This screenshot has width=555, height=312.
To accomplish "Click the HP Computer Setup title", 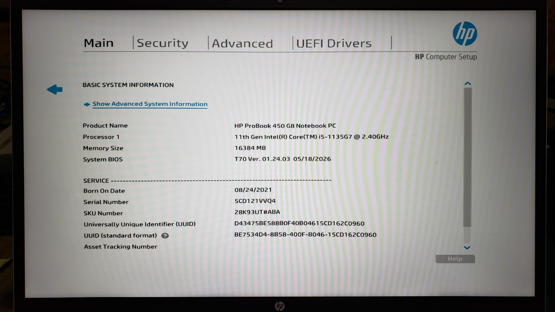I will tap(446, 57).
